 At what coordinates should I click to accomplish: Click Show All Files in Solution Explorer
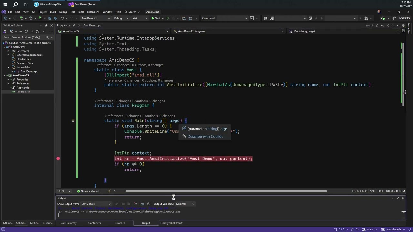pos(38,31)
